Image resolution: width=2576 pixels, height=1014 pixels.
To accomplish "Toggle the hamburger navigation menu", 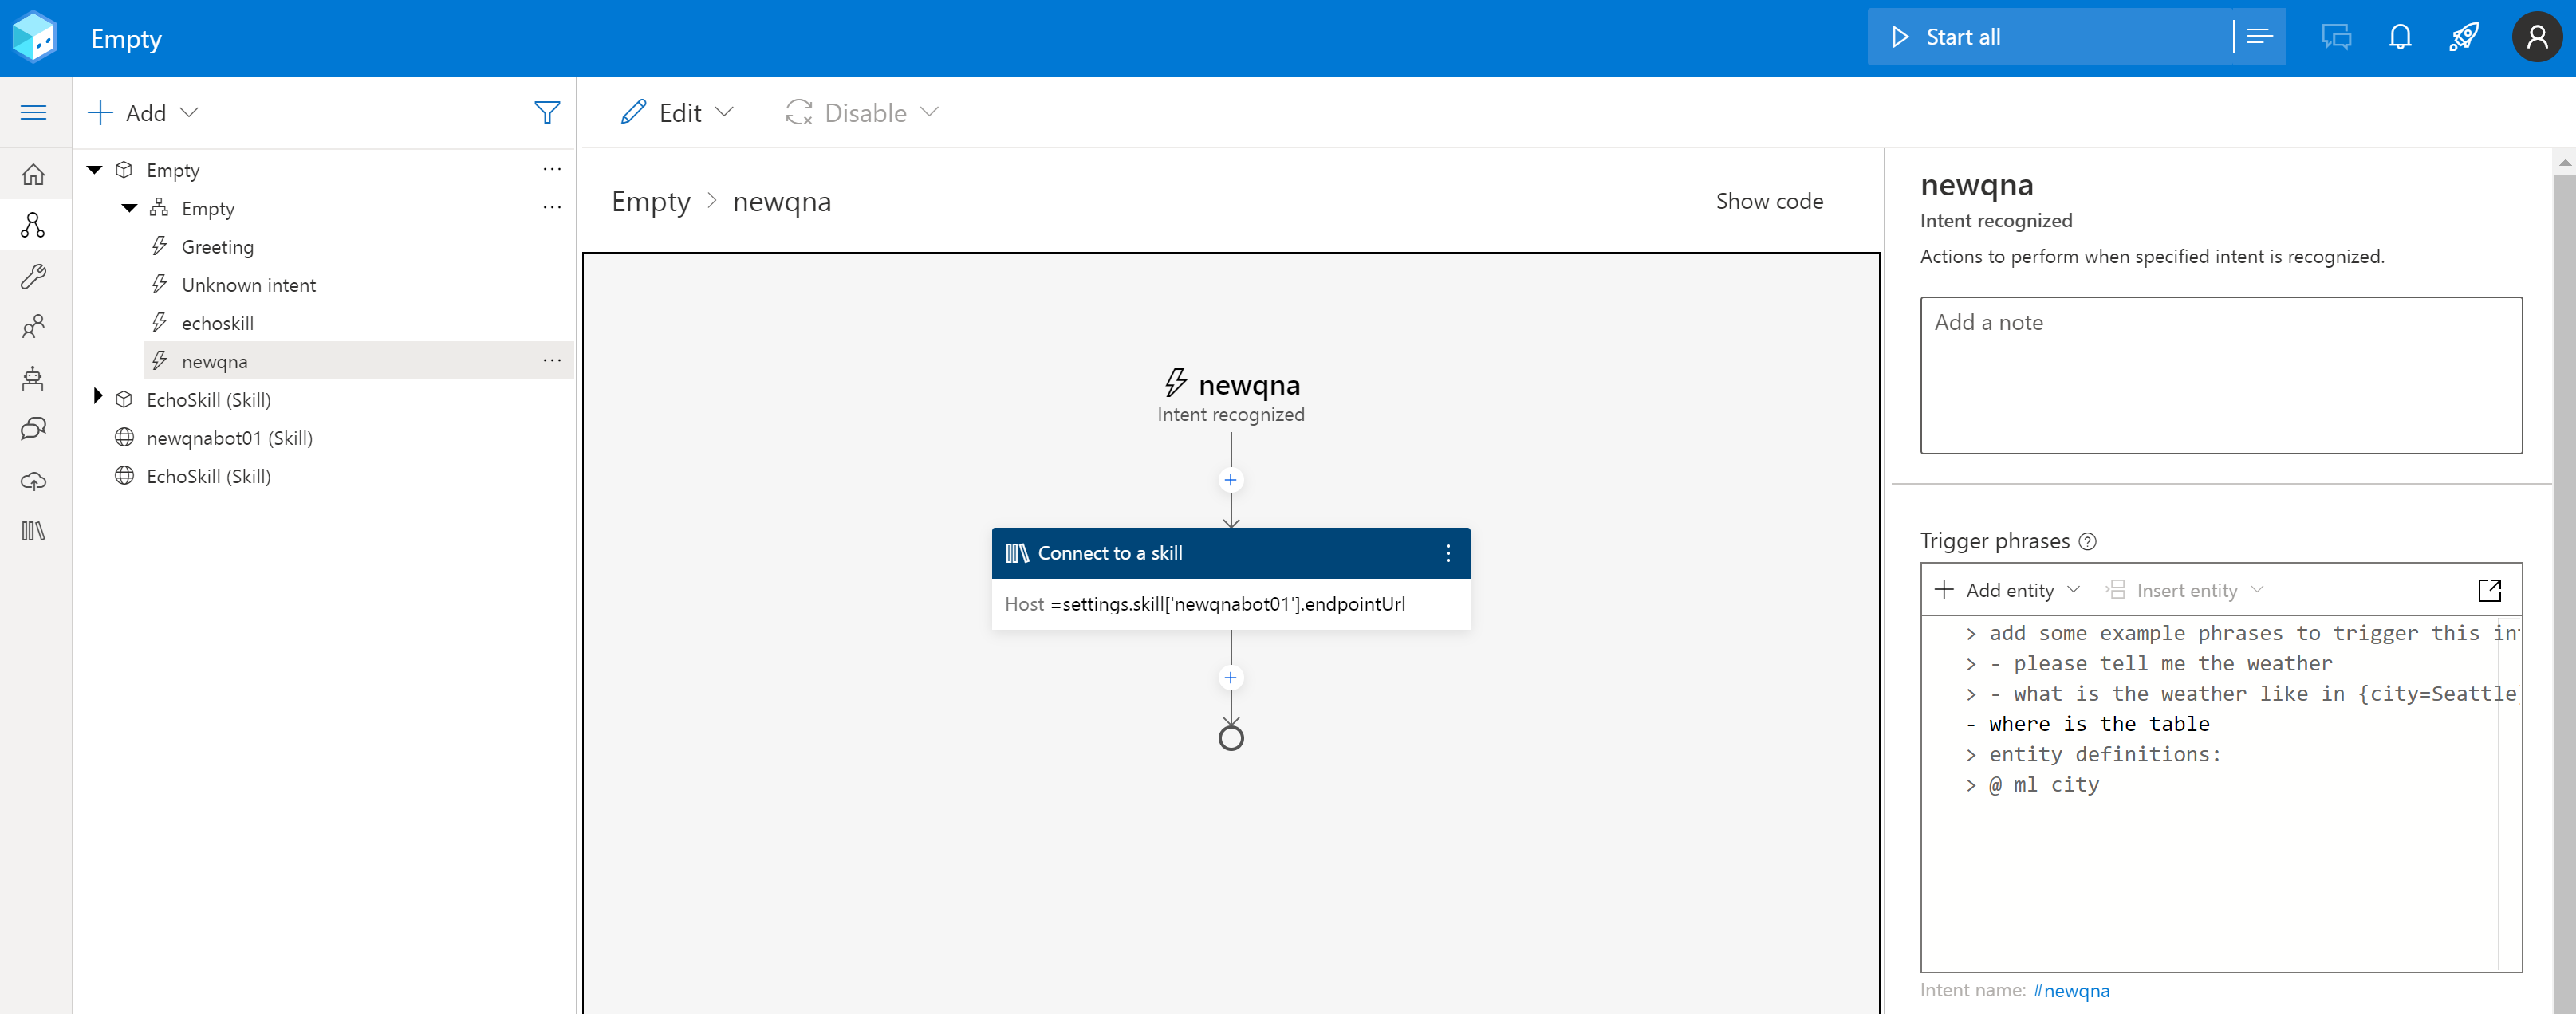I will [x=33, y=112].
